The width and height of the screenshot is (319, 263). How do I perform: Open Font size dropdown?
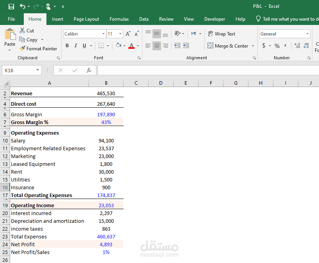[x=120, y=34]
